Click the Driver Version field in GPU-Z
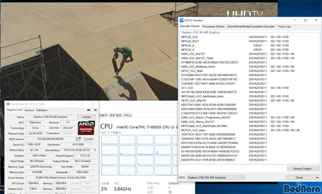Viewport: 322px width, 194px height. tap(61, 177)
